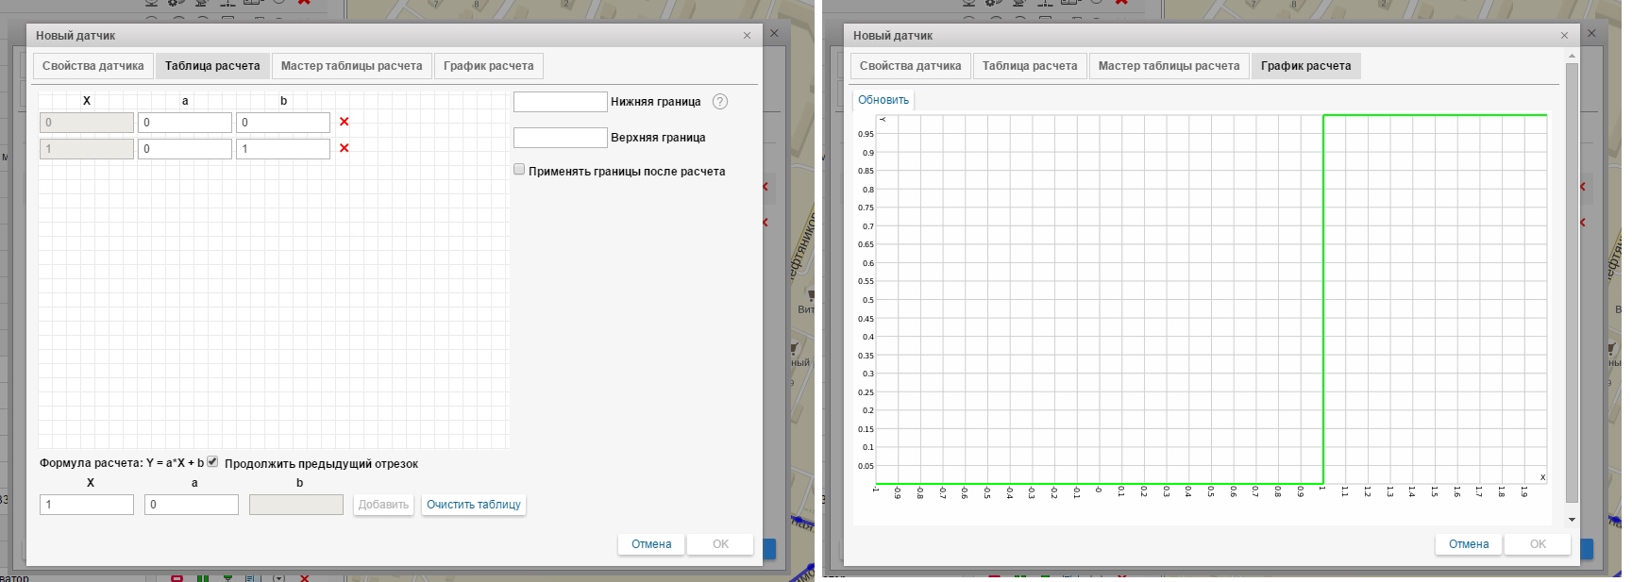The height and width of the screenshot is (582, 1632).
Task: Click the Добавить button
Action: click(x=383, y=505)
